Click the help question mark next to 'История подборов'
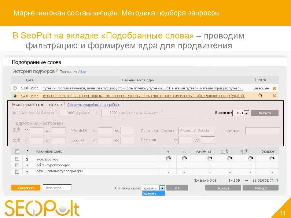The height and width of the screenshot is (218, 291). point(57,70)
